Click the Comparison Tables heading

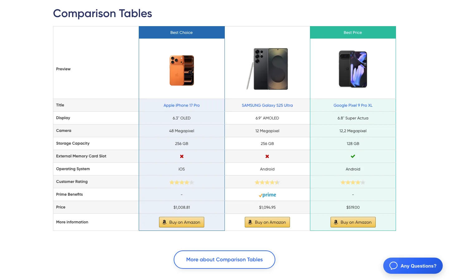click(x=103, y=13)
